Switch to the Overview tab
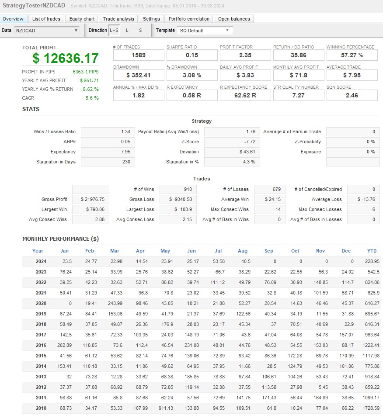Viewport: 383px width, 419px height. (x=13, y=19)
